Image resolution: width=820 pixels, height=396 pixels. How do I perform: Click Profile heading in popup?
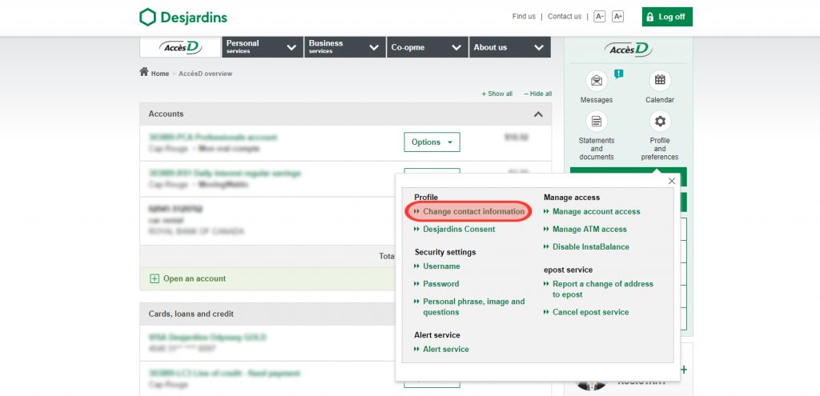(426, 198)
